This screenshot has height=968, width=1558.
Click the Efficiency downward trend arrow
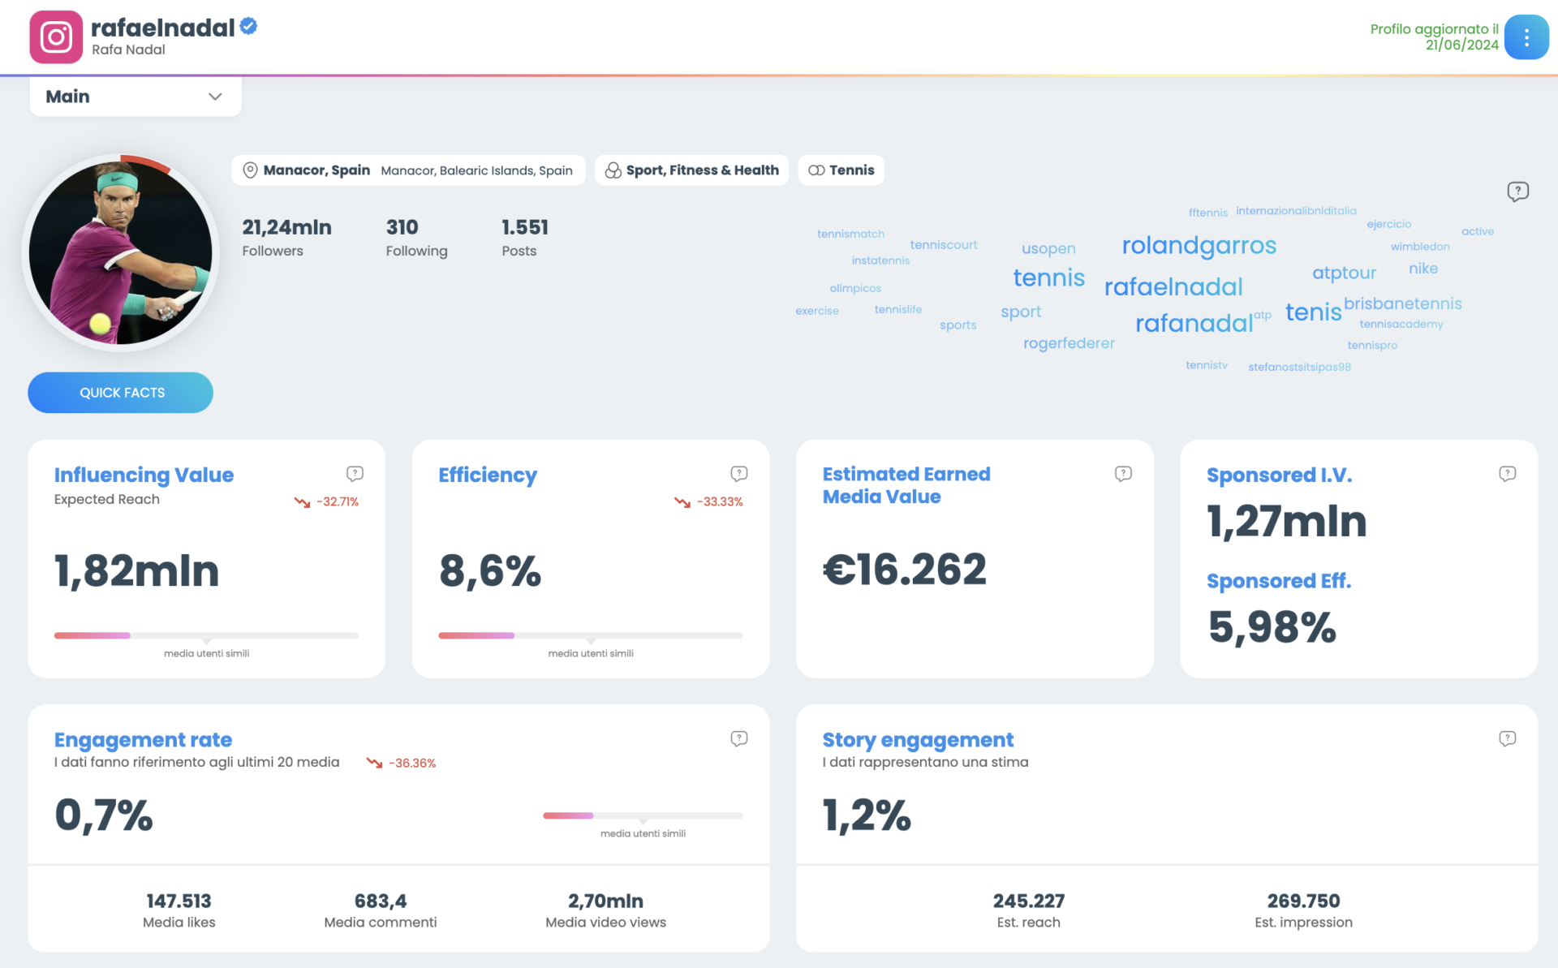(682, 502)
